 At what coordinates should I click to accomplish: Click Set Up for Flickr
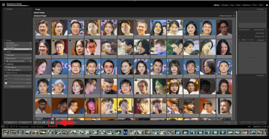(28, 83)
